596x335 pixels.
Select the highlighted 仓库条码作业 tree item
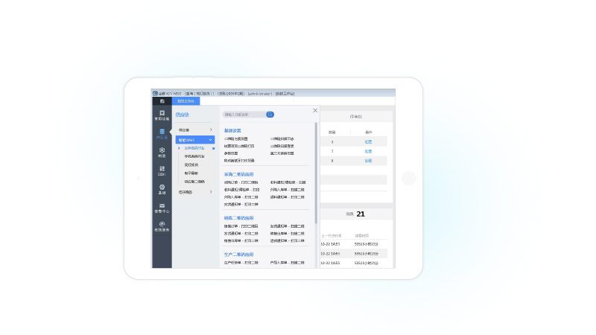coord(194,148)
